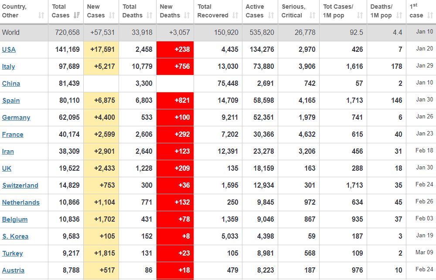Sort by Serious, Critical arrow icon
Viewport: 436px width, 280px height.
tap(312, 15)
